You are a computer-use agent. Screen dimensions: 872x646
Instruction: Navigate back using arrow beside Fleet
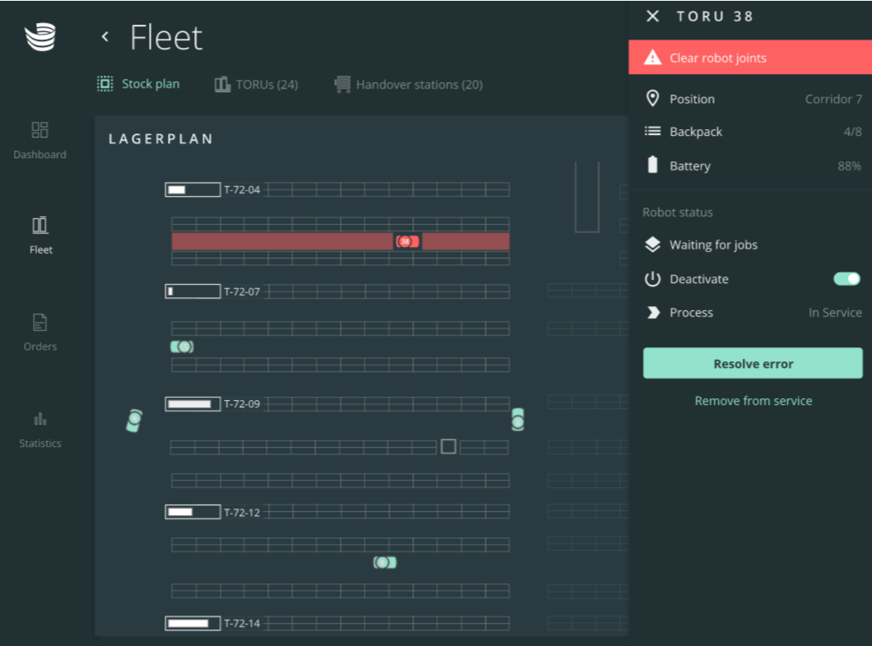104,37
